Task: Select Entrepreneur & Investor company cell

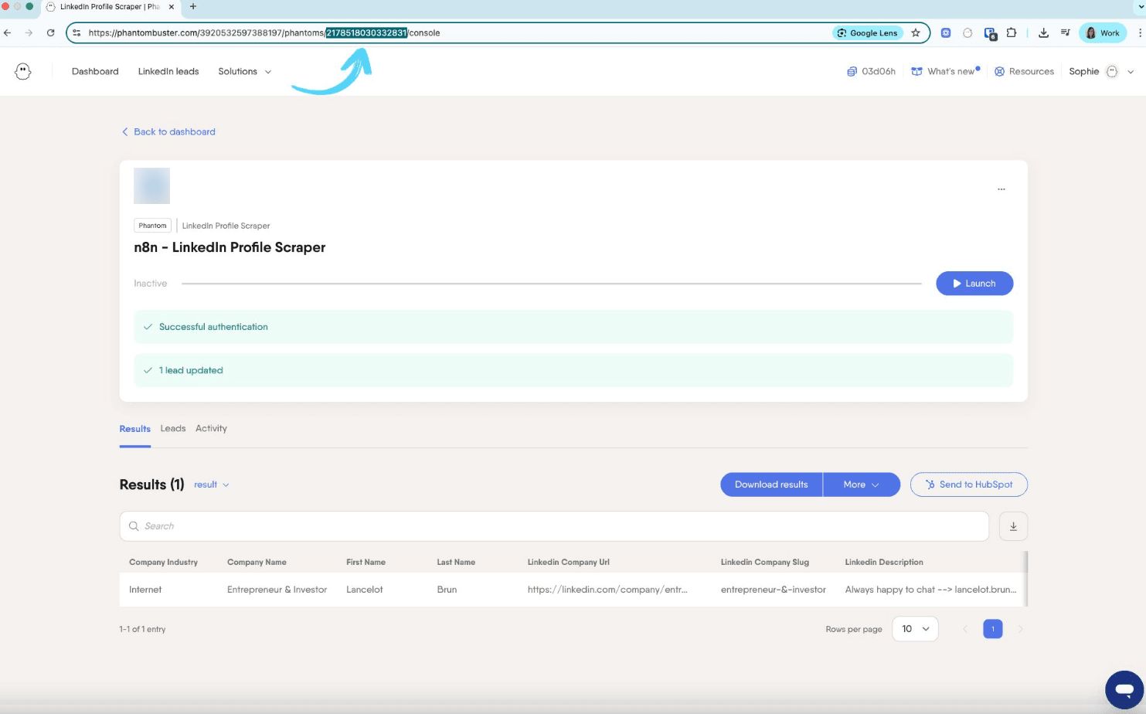Action: [277, 590]
